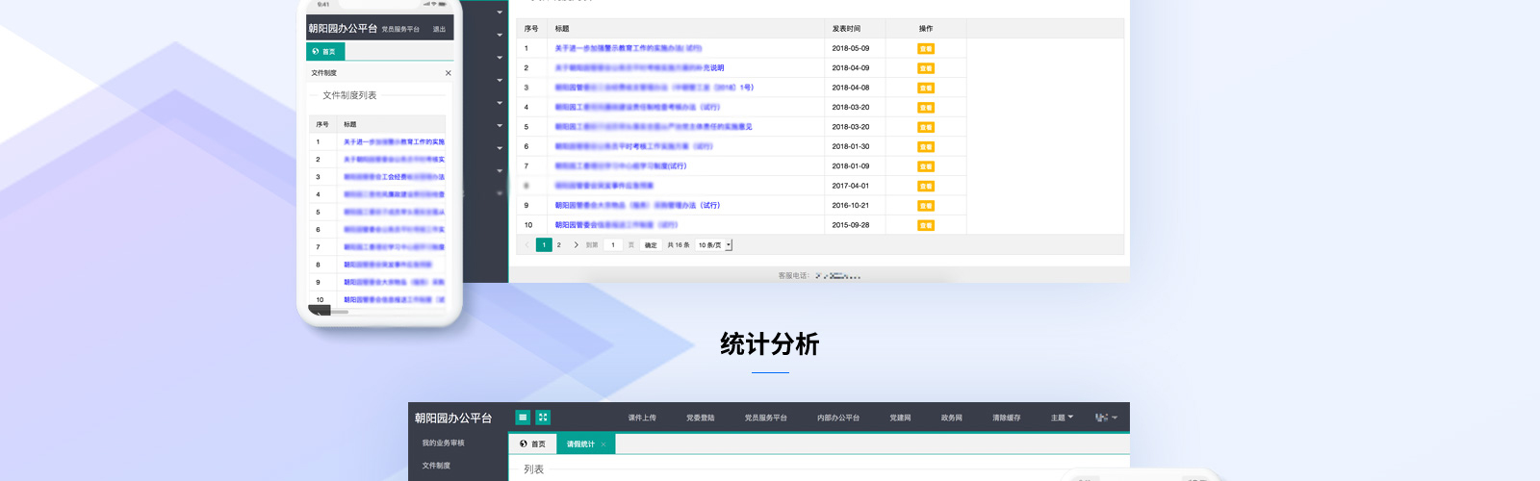Expand the 主题 theme dropdown
1540x481 pixels.
click(1062, 418)
